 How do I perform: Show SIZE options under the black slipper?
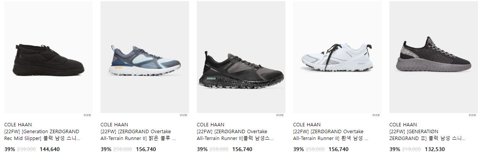87,115
